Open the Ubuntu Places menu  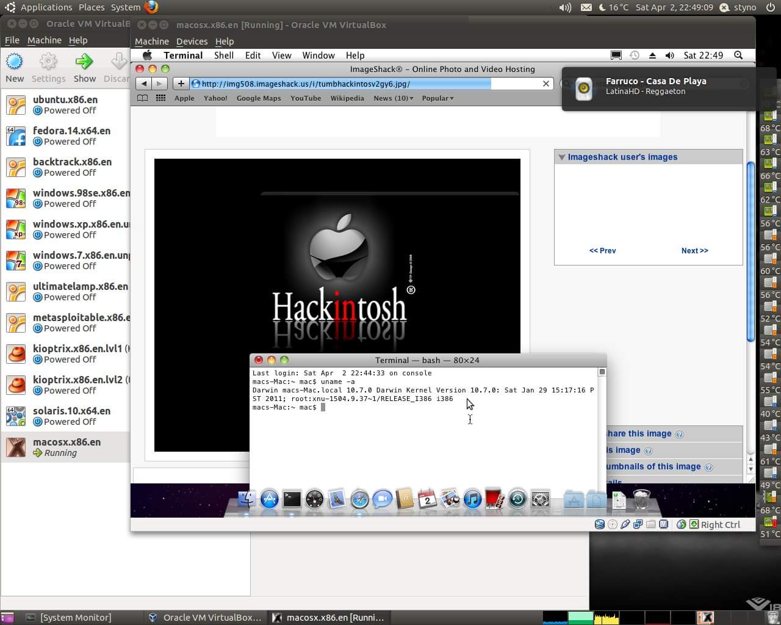click(x=92, y=7)
